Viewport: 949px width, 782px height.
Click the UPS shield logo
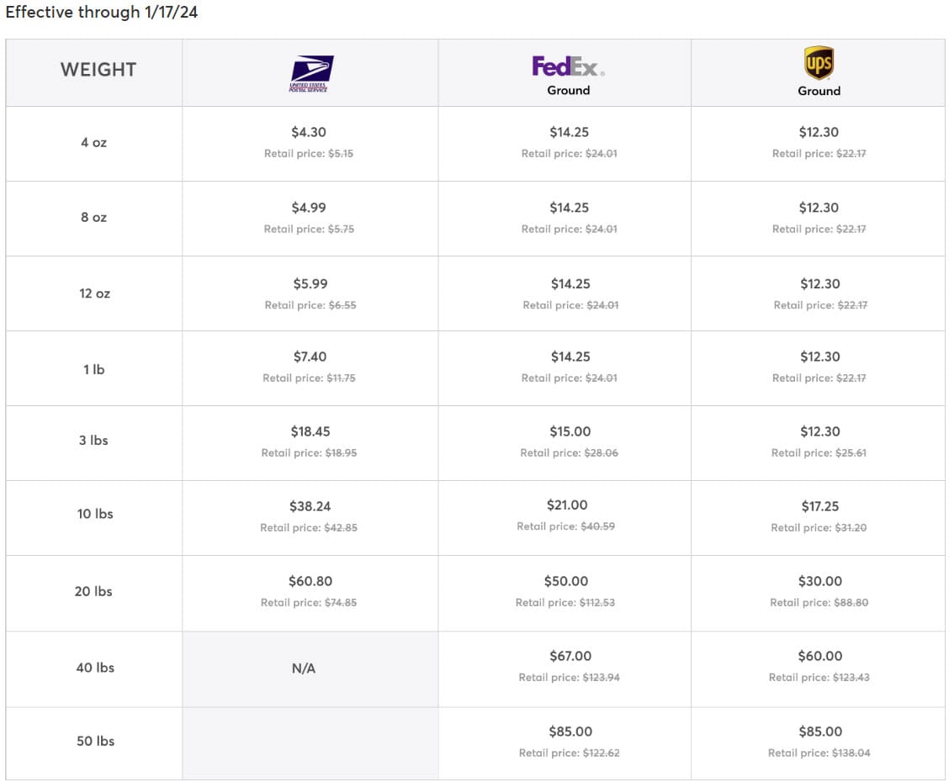point(819,63)
